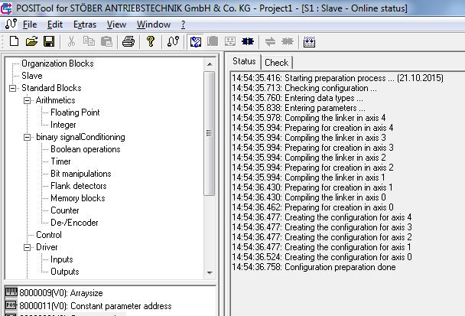465x316 pixels.
Task: Click the 'Entering data types' log line
Action: pyautogui.click(x=298, y=98)
